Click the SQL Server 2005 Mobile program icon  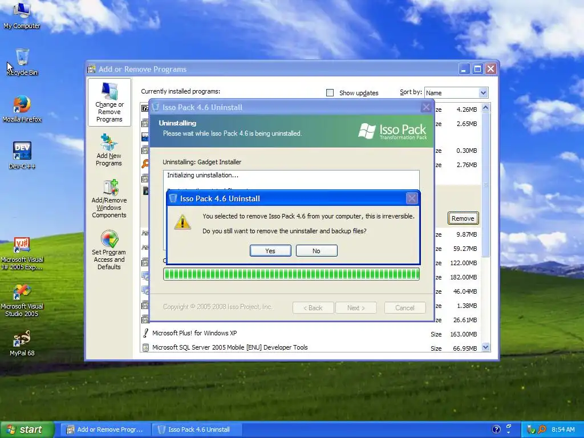click(145, 347)
